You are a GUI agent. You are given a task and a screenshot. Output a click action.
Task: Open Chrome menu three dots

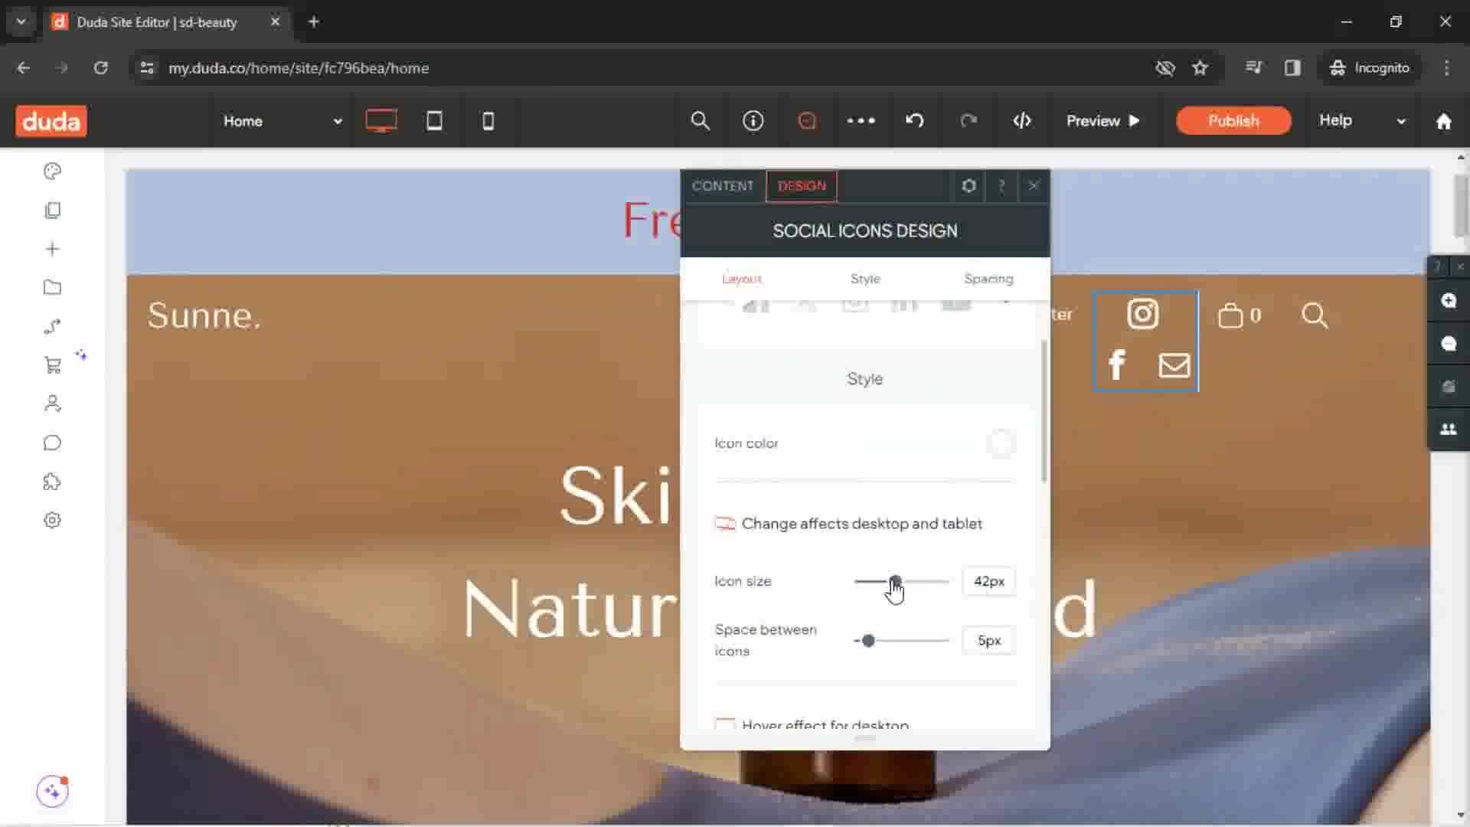pyautogui.click(x=1446, y=68)
